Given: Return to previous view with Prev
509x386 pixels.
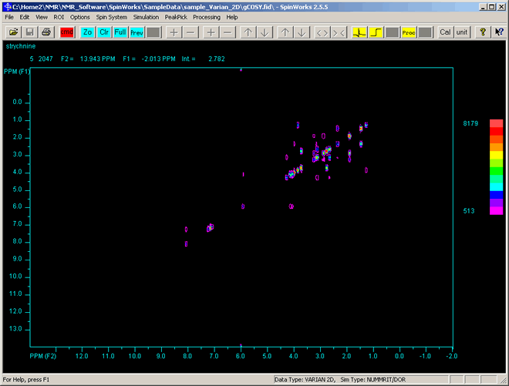Looking at the screenshot, I should (x=137, y=32).
